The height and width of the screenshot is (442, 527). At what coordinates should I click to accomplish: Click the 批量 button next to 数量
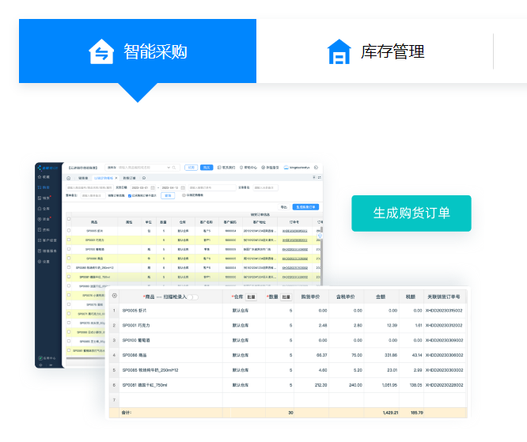click(286, 297)
